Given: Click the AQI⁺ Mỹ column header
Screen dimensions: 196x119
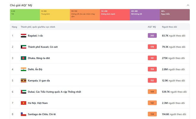Looking at the screenshot, I should [x=152, y=27].
